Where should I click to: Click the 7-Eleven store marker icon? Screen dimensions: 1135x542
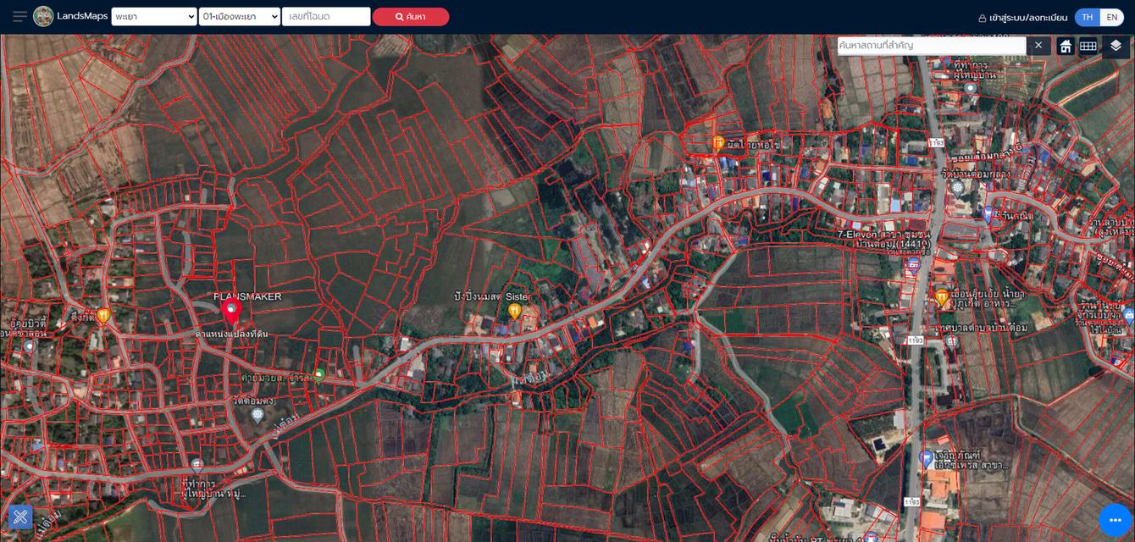912,265
